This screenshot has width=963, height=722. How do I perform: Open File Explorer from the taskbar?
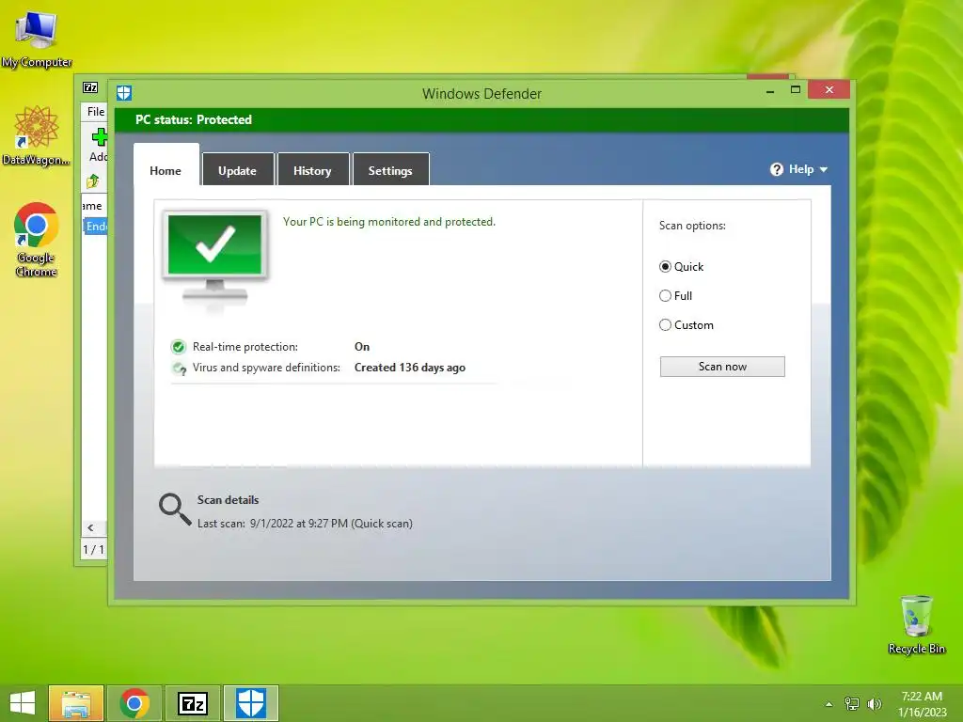[x=76, y=703]
